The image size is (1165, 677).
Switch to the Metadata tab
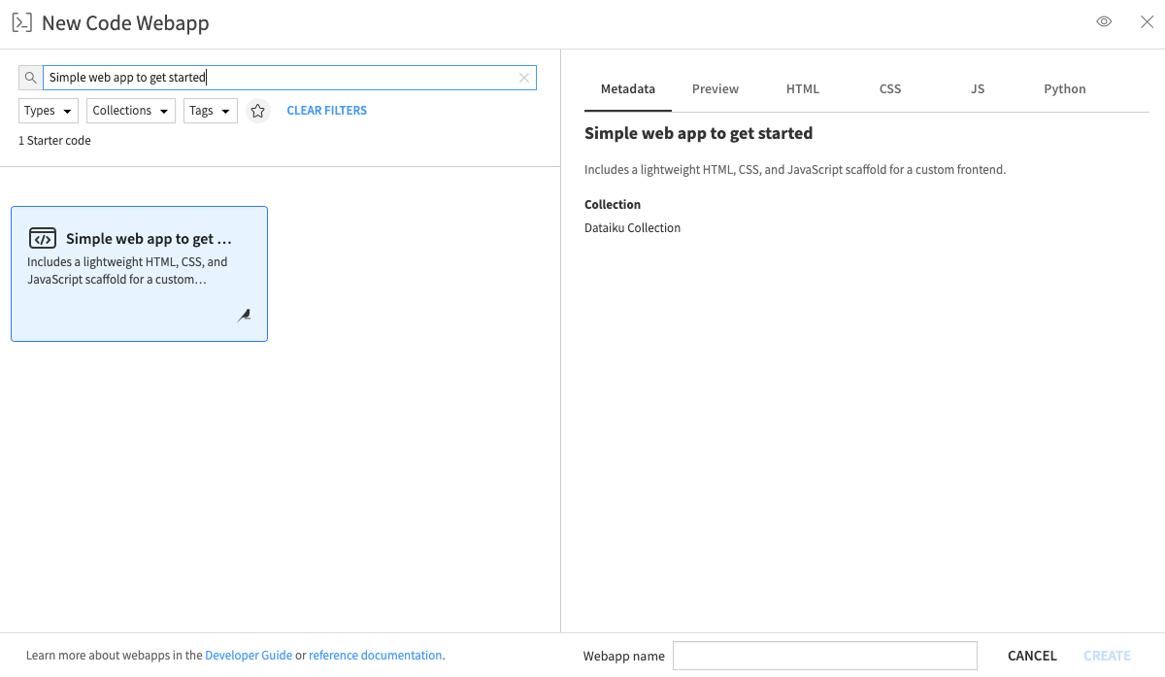click(628, 88)
